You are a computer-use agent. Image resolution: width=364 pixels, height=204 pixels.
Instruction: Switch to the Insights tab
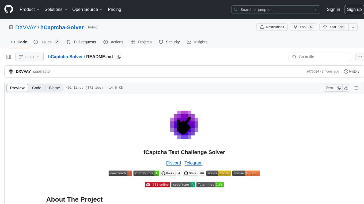tap(197, 42)
